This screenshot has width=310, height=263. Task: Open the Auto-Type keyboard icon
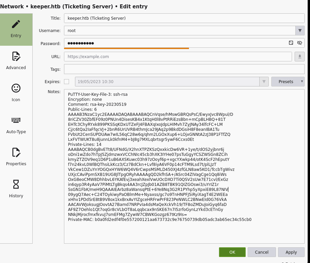coord(16,120)
